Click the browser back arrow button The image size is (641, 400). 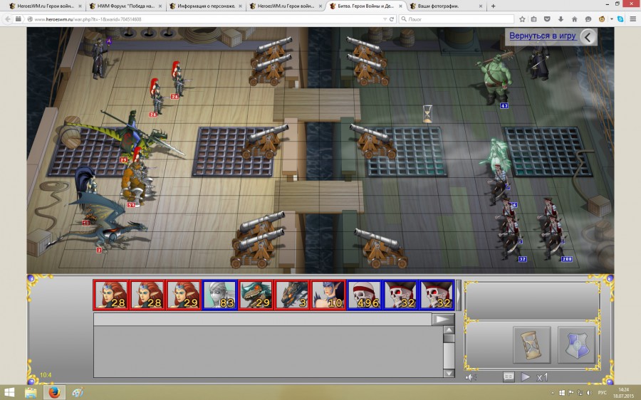point(8,19)
